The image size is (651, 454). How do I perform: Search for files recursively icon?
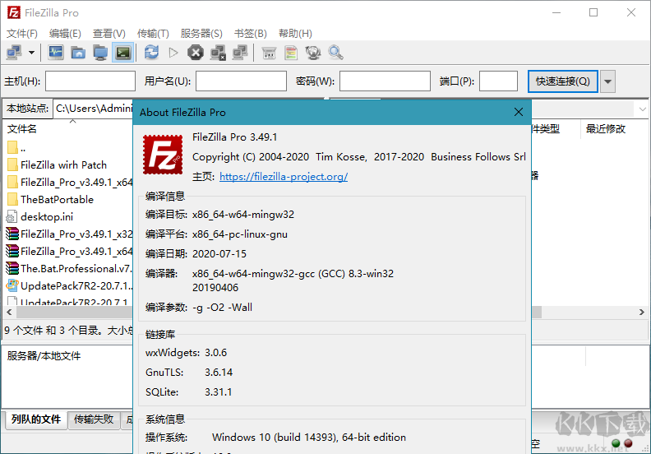(x=335, y=53)
